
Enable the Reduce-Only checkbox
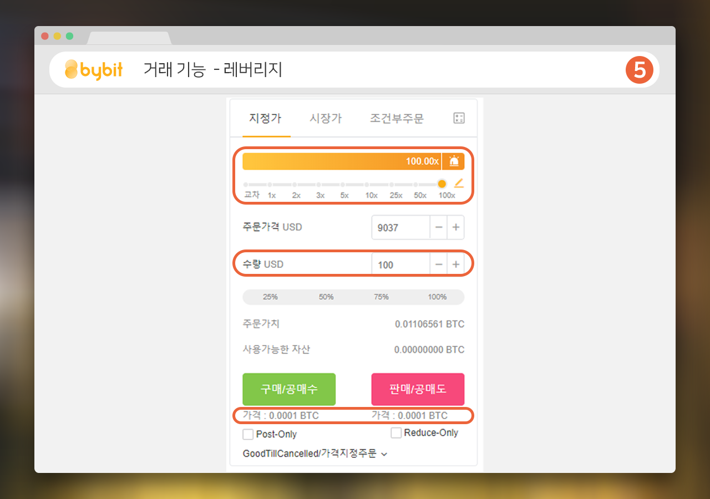tap(396, 432)
